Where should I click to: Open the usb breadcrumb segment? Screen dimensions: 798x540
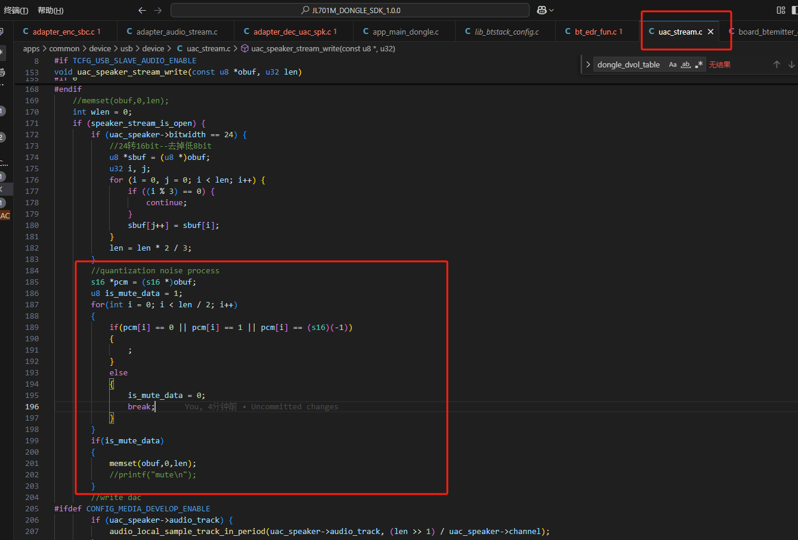click(126, 48)
